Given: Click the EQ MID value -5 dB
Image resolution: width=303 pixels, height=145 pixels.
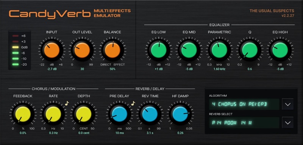Looking at the screenshot, I should point(189,69).
